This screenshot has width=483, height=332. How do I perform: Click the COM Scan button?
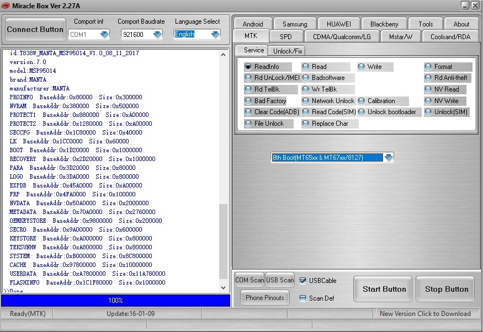249,280
